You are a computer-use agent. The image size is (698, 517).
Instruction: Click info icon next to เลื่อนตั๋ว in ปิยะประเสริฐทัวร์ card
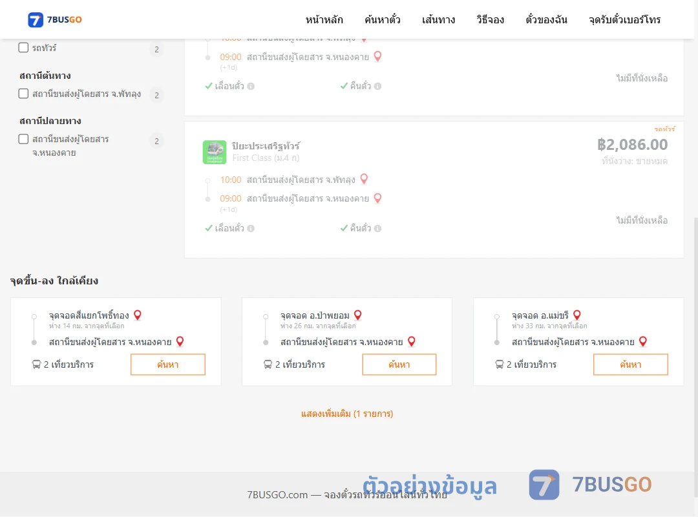click(x=251, y=228)
